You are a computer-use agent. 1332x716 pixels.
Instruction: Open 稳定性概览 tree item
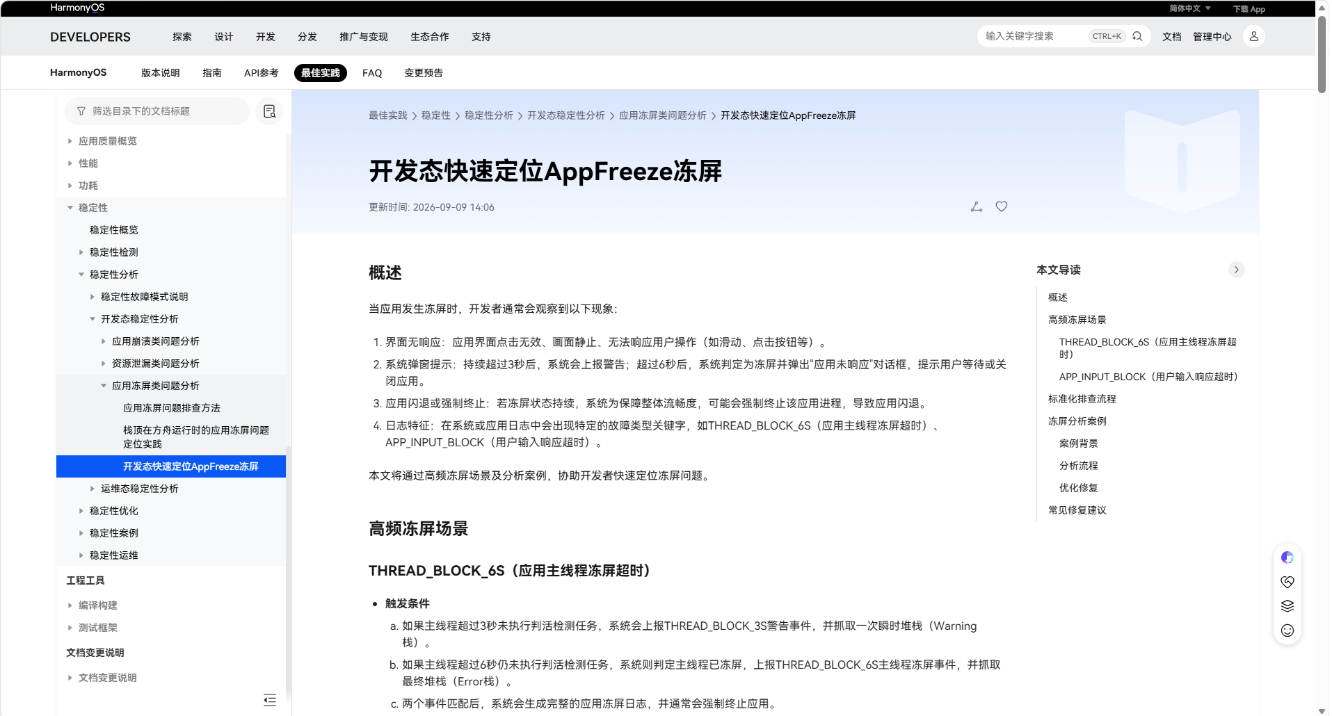tap(114, 230)
